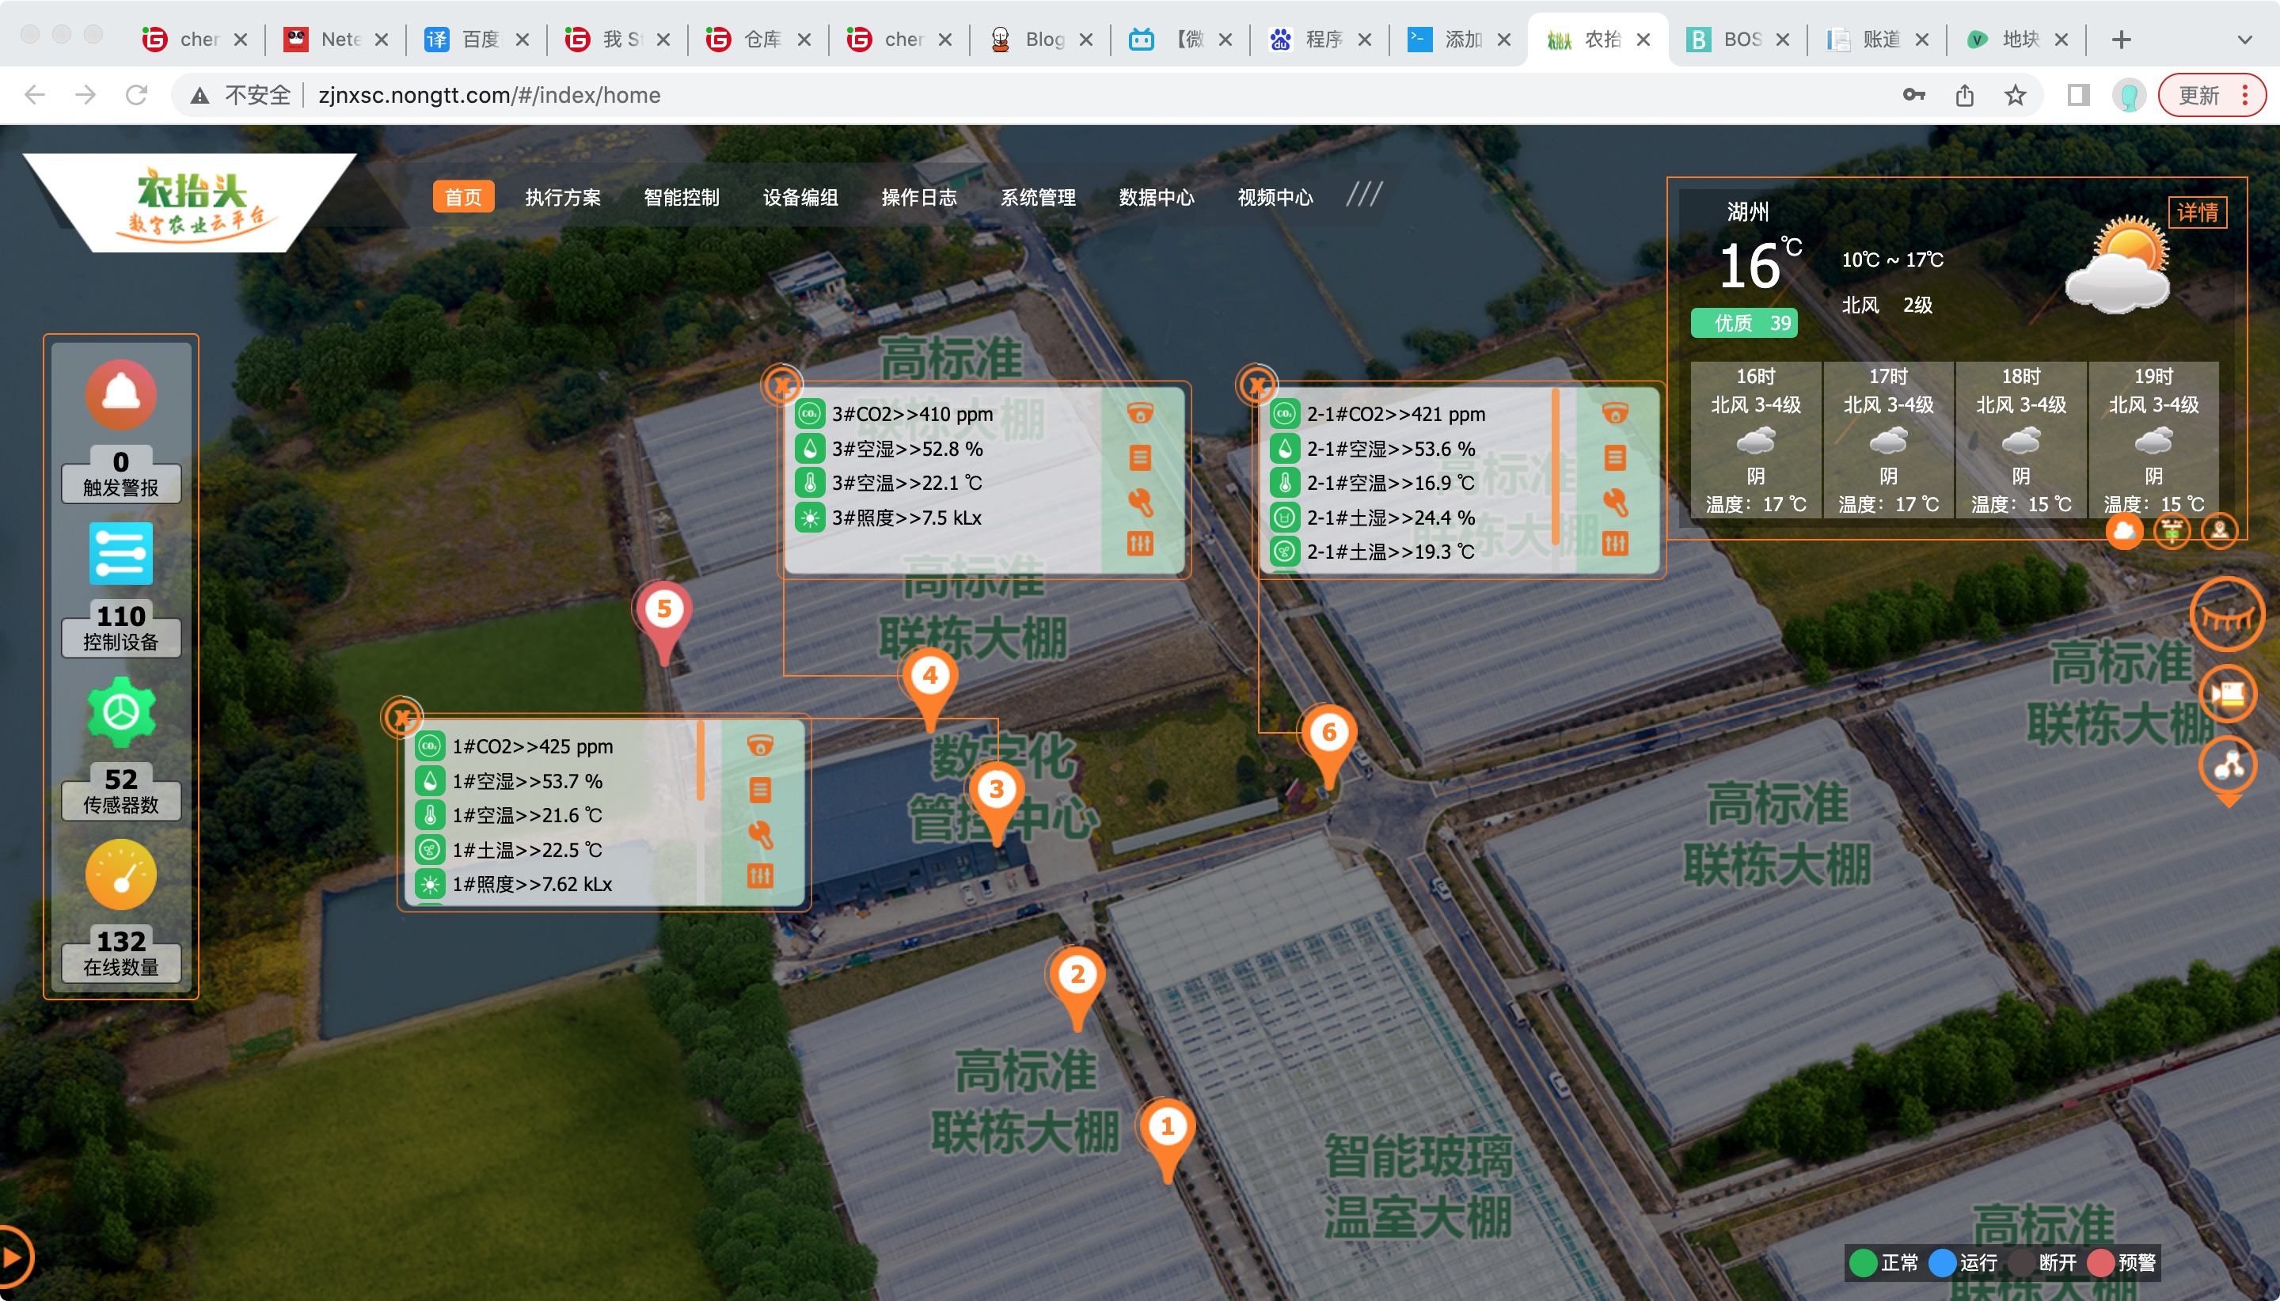2280x1301 pixels.
Task: Click the cloud weather icon below forecast
Action: pos(2123,531)
